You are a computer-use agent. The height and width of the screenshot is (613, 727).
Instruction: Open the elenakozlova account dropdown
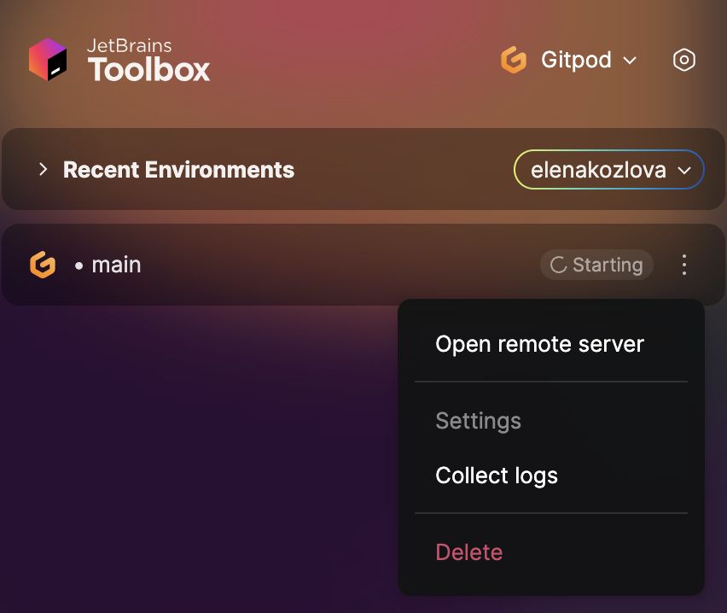coord(608,169)
